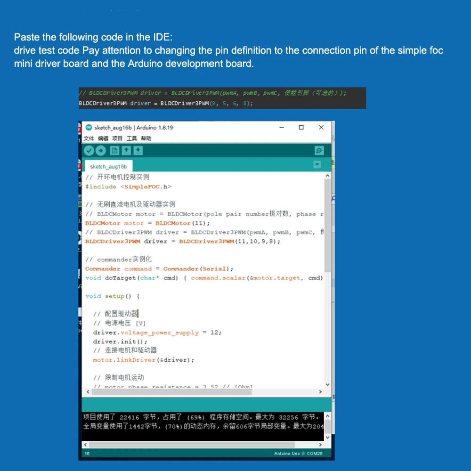Click the Arduino logo in the title bar
Screen dimensions: 471x471
point(89,127)
